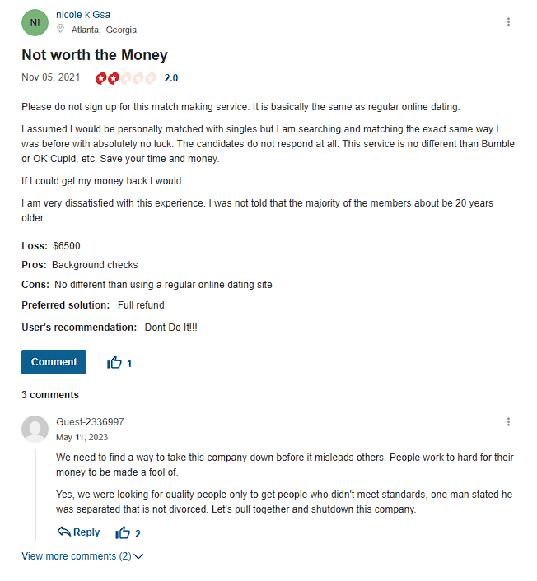Click the gray guest profile avatar
Image resolution: width=537 pixels, height=581 pixels.
35,429
